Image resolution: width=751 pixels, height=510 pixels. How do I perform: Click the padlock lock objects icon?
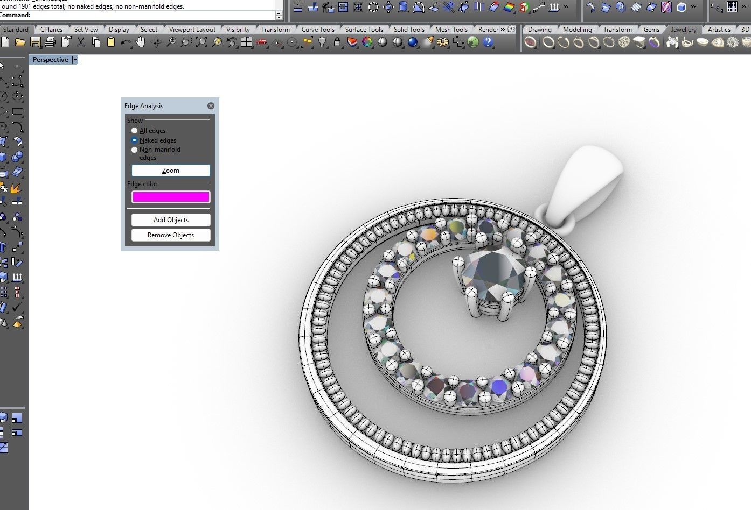pyautogui.click(x=337, y=42)
